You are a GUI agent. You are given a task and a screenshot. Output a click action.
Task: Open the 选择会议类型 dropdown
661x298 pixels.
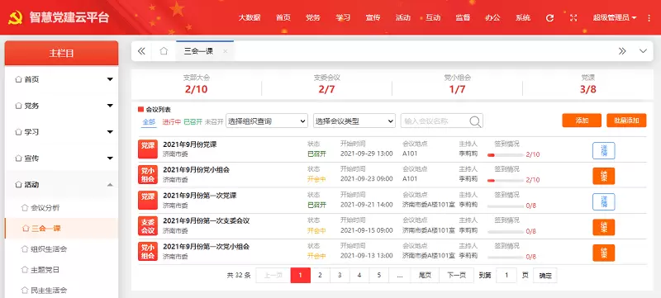tap(354, 121)
